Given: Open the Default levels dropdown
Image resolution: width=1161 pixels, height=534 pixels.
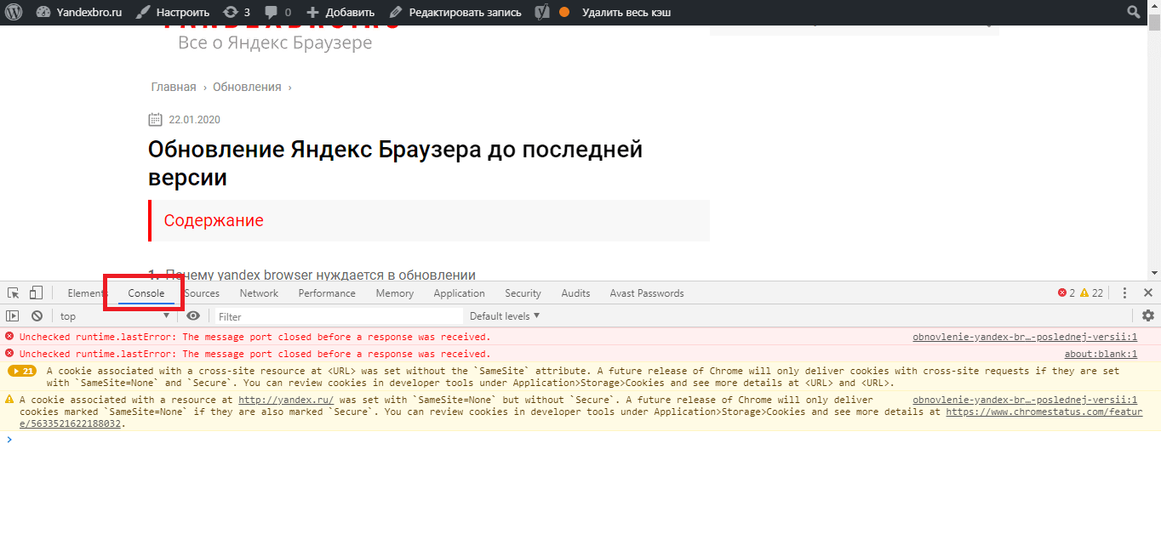Looking at the screenshot, I should tap(505, 316).
